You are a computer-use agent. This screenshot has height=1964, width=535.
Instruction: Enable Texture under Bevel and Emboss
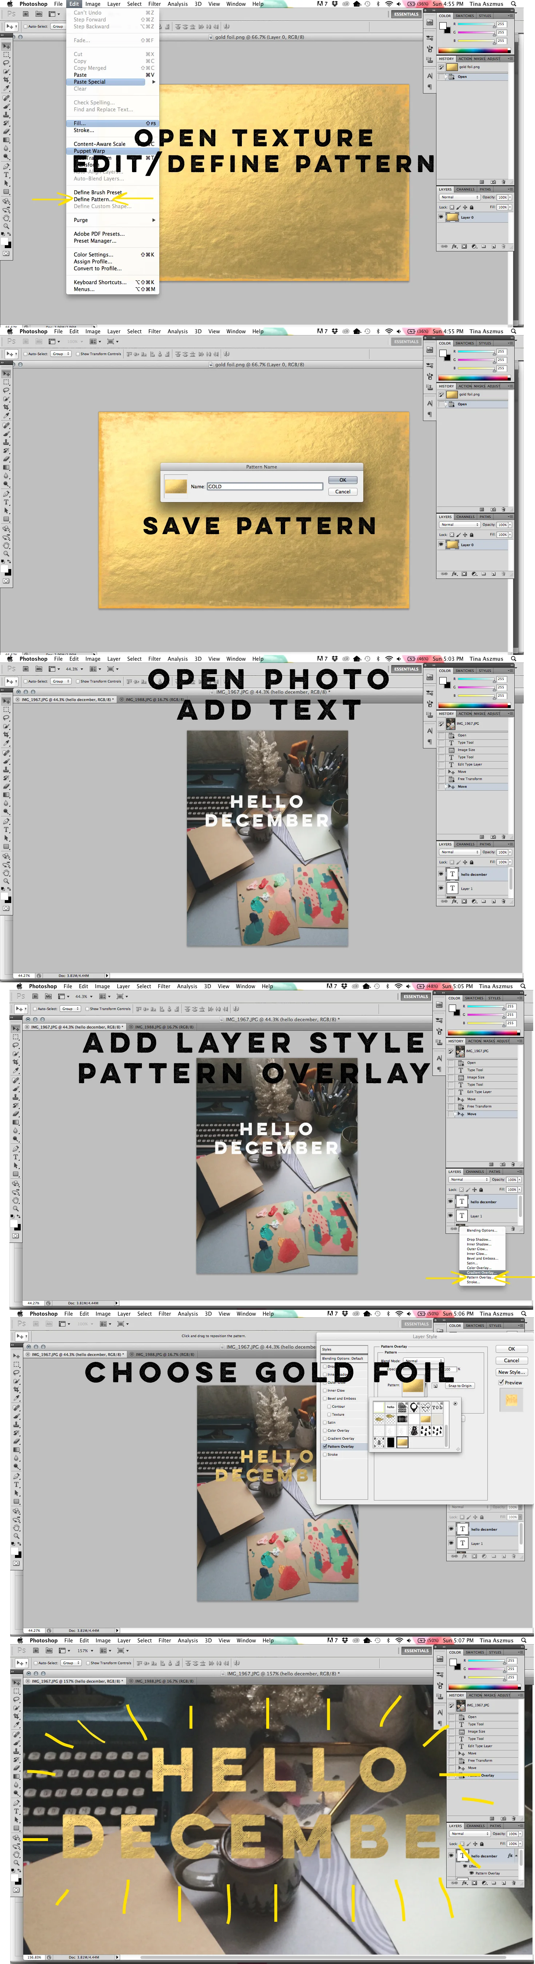(330, 1414)
